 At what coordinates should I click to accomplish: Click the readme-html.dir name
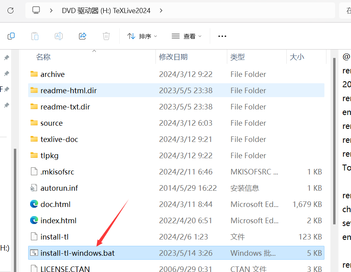[x=69, y=90]
